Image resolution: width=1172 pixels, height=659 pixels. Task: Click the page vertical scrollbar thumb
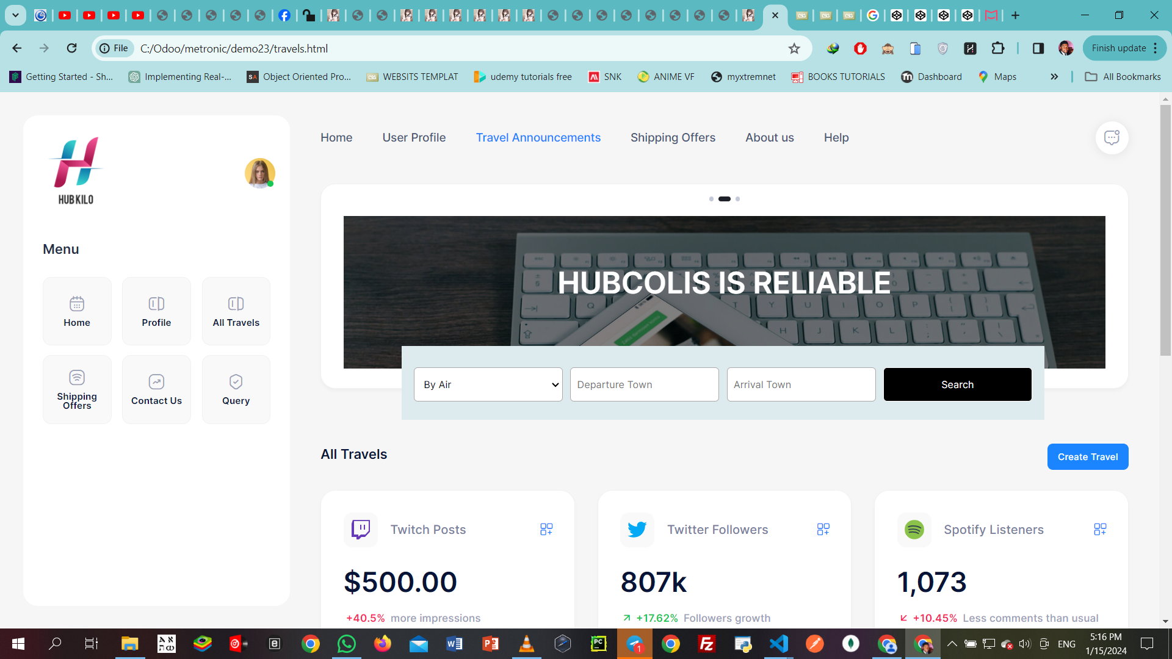click(1165, 231)
